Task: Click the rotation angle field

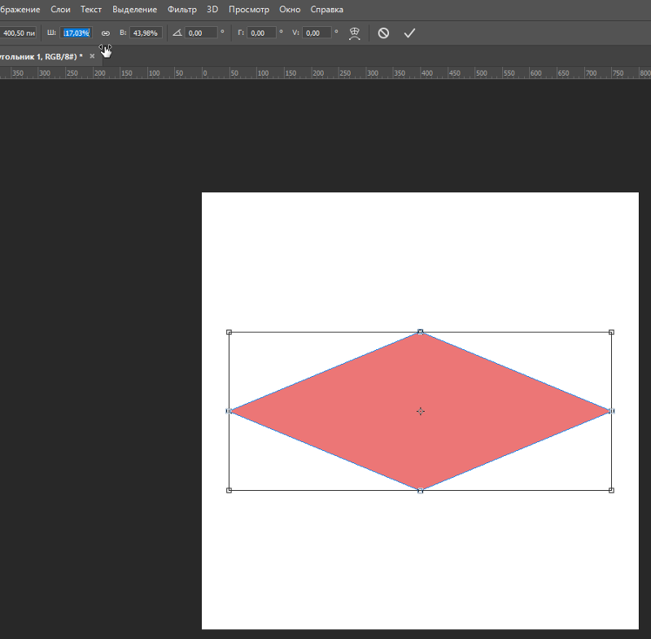Action: point(201,33)
